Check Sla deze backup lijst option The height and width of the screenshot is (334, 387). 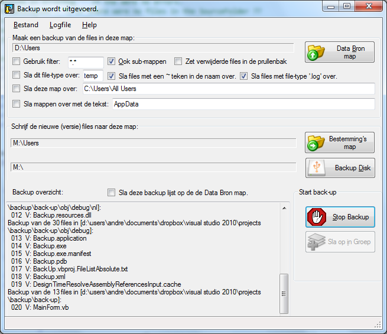pyautogui.click(x=112, y=193)
